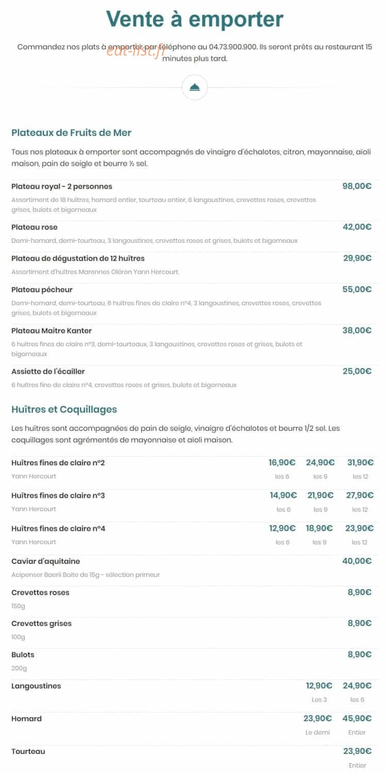Click the Plateaux de Fruits de Mer heading
The image size is (388, 773).
(x=71, y=132)
